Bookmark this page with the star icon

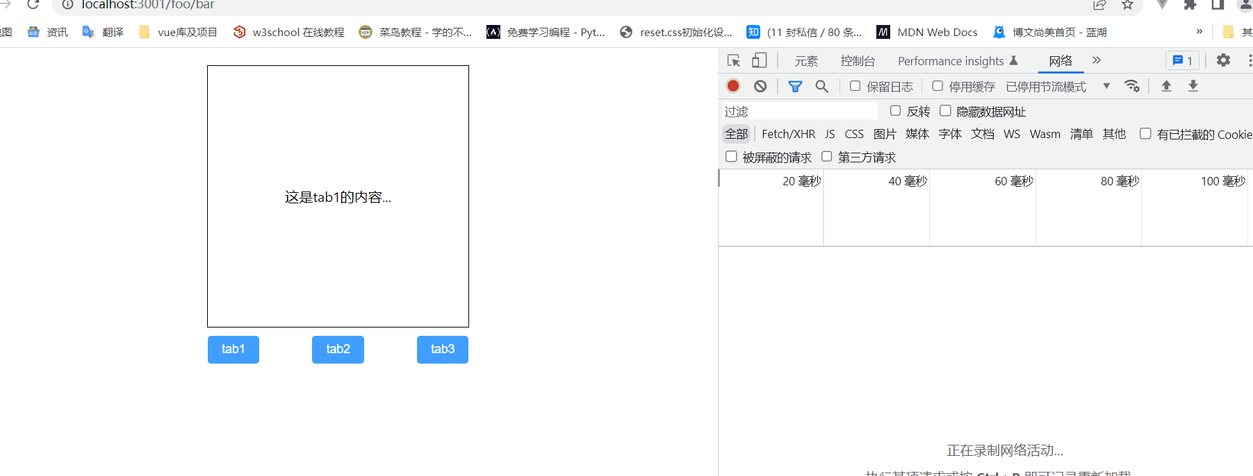point(1128,5)
